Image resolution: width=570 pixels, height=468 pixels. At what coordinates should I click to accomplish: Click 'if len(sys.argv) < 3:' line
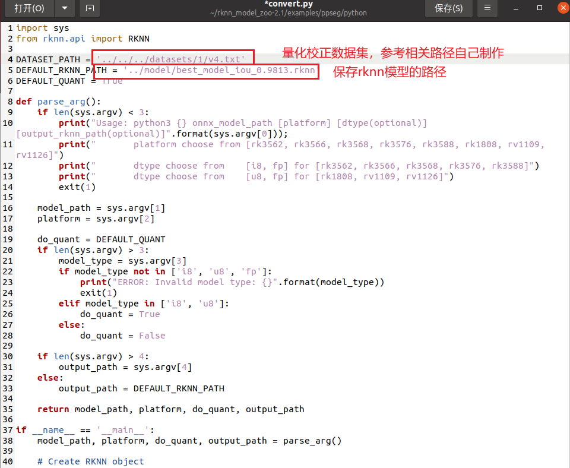click(93, 112)
